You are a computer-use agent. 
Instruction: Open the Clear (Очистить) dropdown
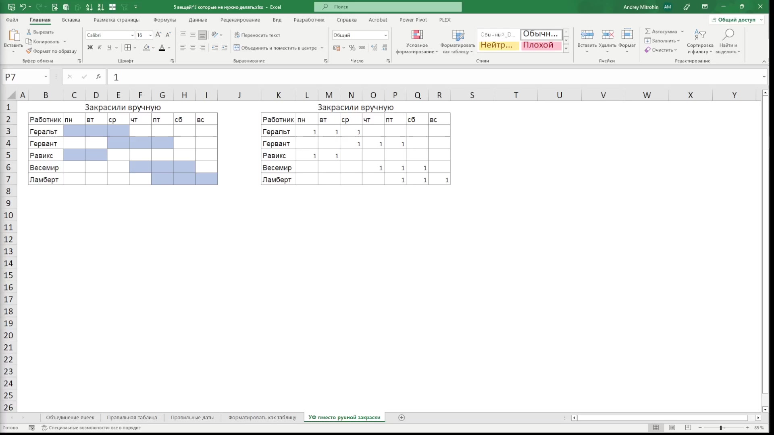click(661, 50)
